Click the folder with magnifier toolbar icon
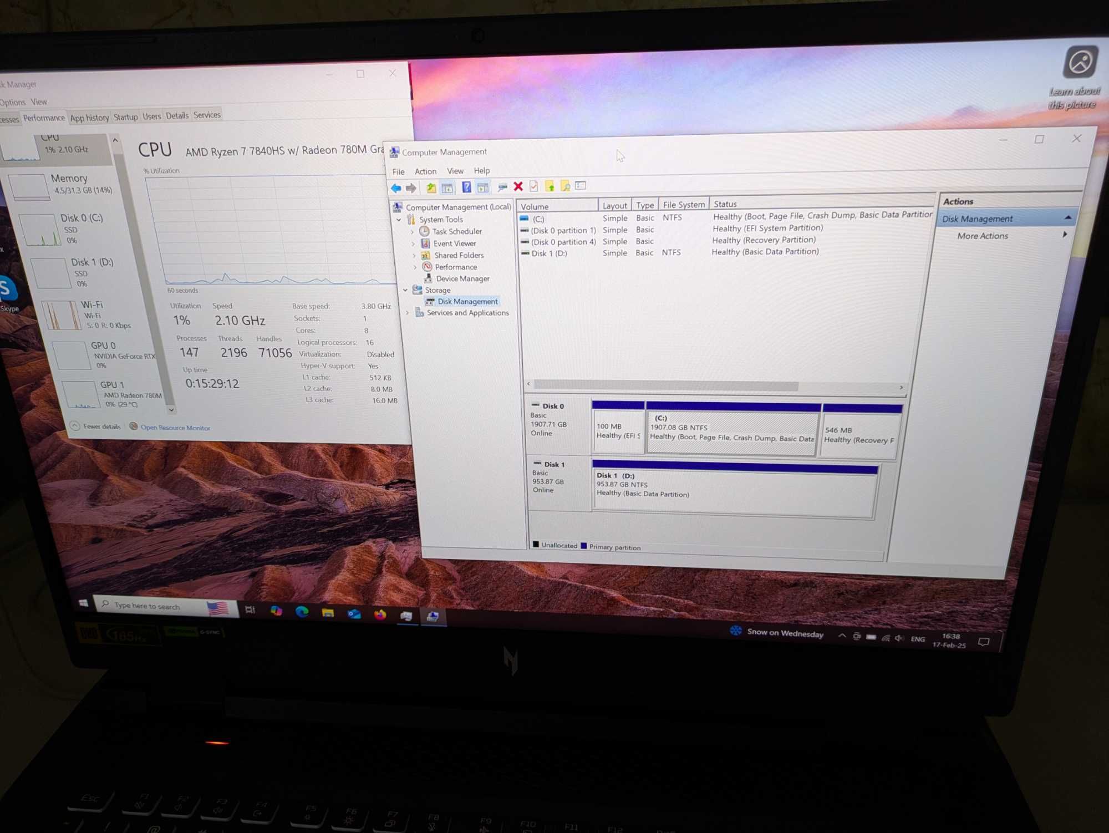 tap(565, 186)
